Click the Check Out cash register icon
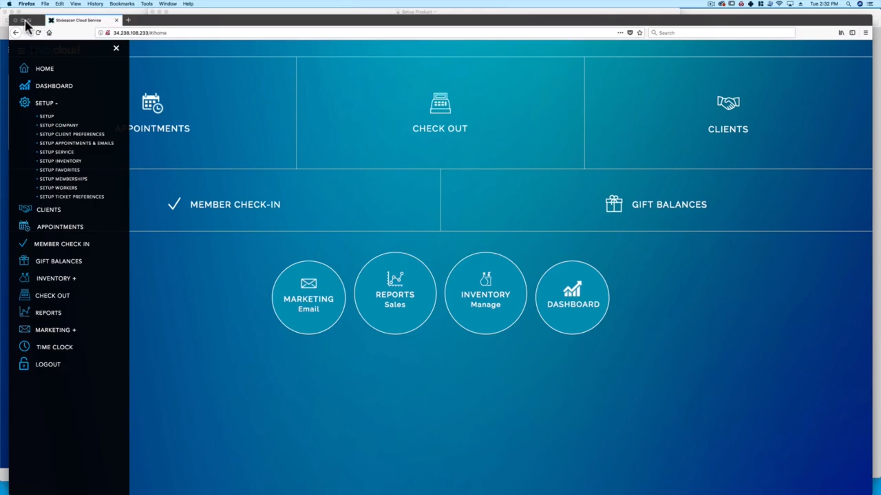The image size is (881, 495). (x=440, y=103)
